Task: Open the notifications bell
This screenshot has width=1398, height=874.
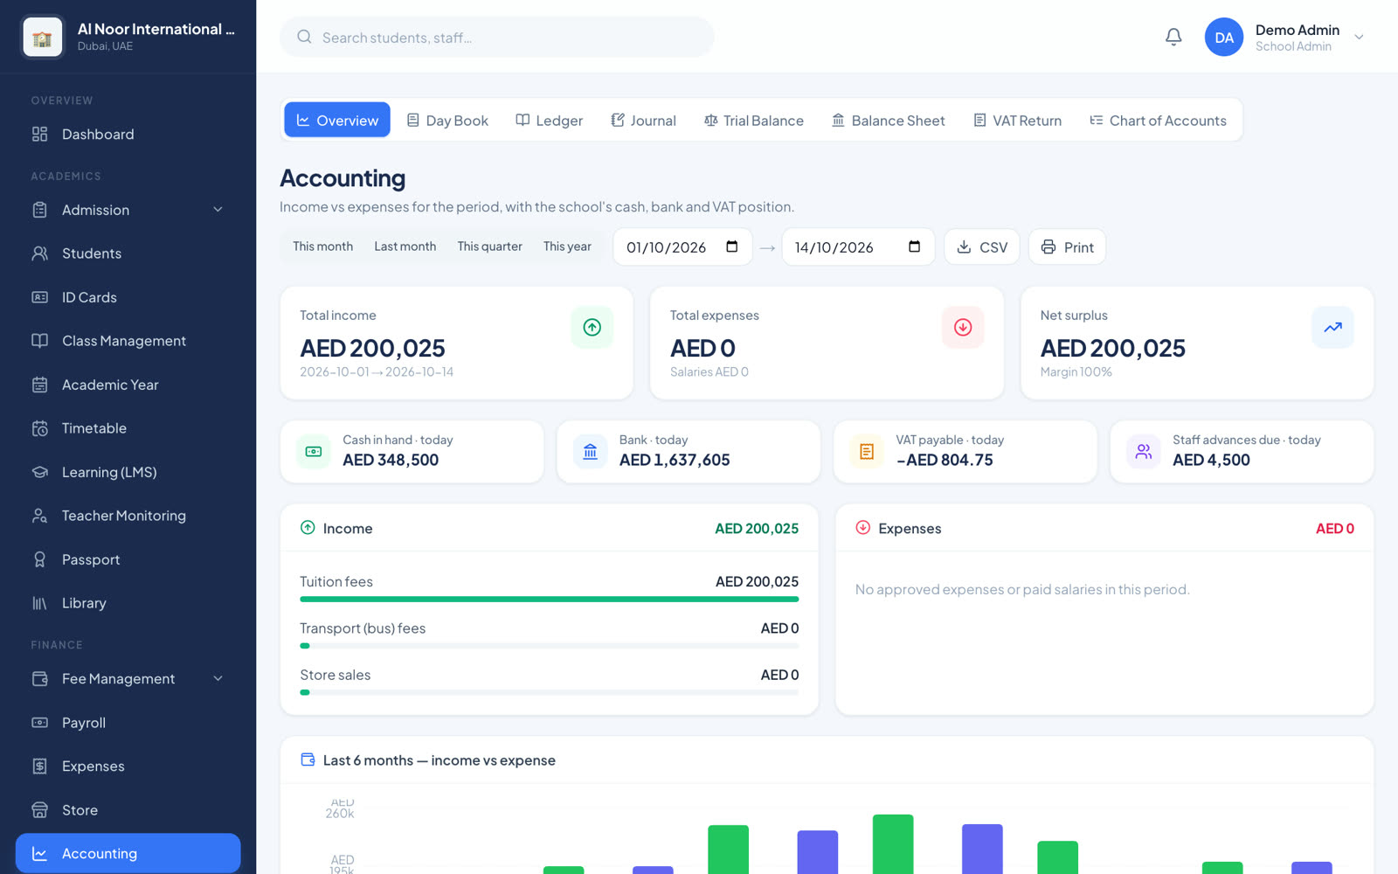Action: (x=1173, y=37)
